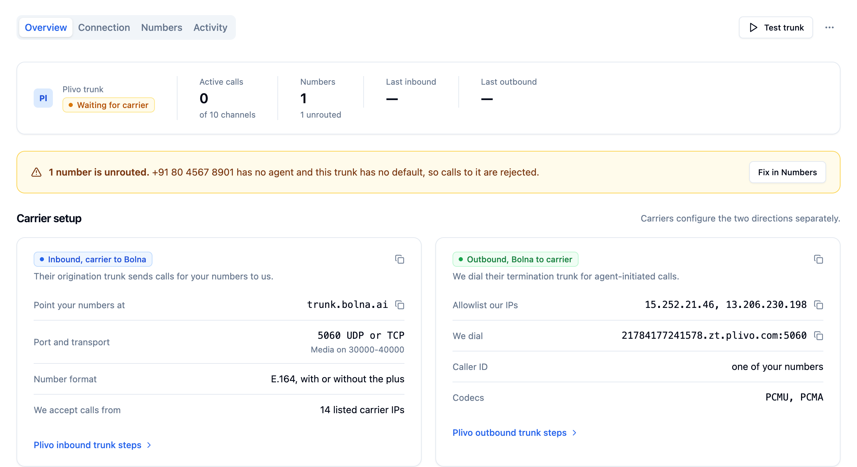View the Activity tab
This screenshot has width=857, height=467.
click(x=210, y=27)
